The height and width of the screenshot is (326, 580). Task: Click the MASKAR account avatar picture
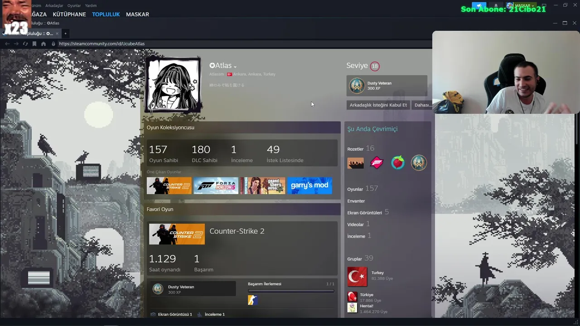click(x=510, y=6)
